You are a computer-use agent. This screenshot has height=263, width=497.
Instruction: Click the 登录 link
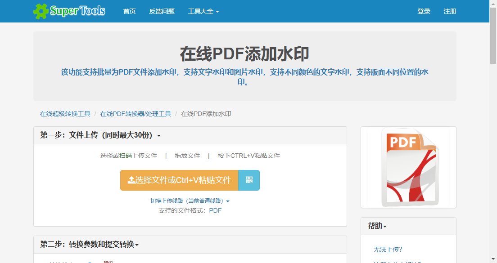[x=424, y=11]
